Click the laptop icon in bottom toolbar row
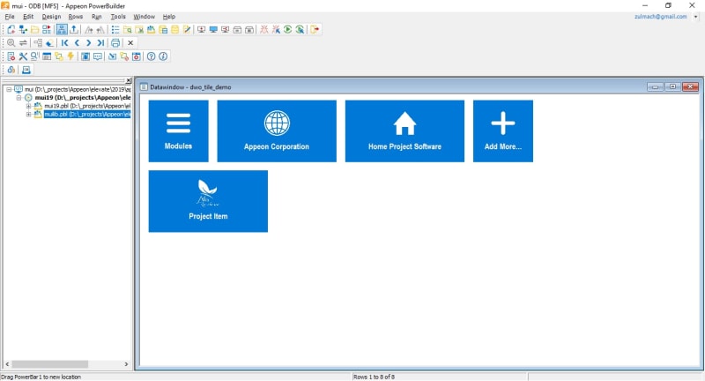705x381 pixels. click(26, 70)
